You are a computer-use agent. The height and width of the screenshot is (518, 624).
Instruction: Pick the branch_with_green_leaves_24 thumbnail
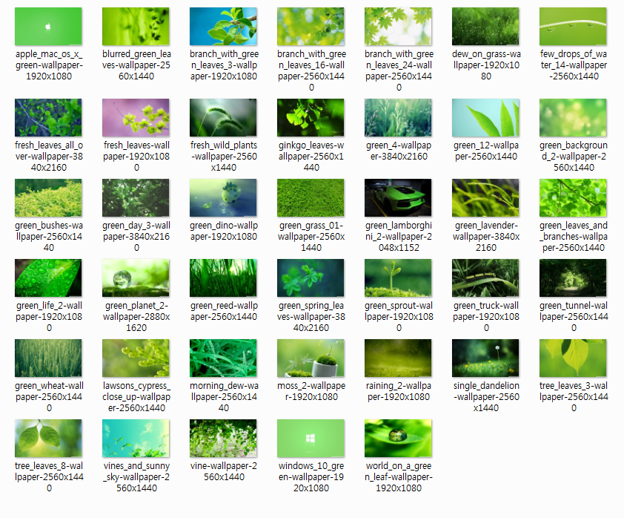click(x=398, y=26)
